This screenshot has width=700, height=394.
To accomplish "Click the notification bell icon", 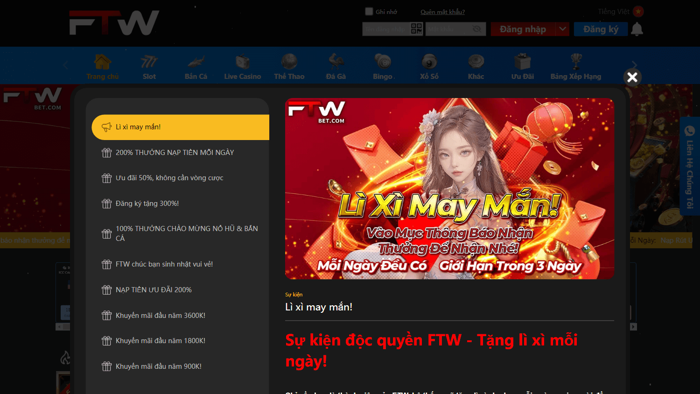I will (637, 29).
